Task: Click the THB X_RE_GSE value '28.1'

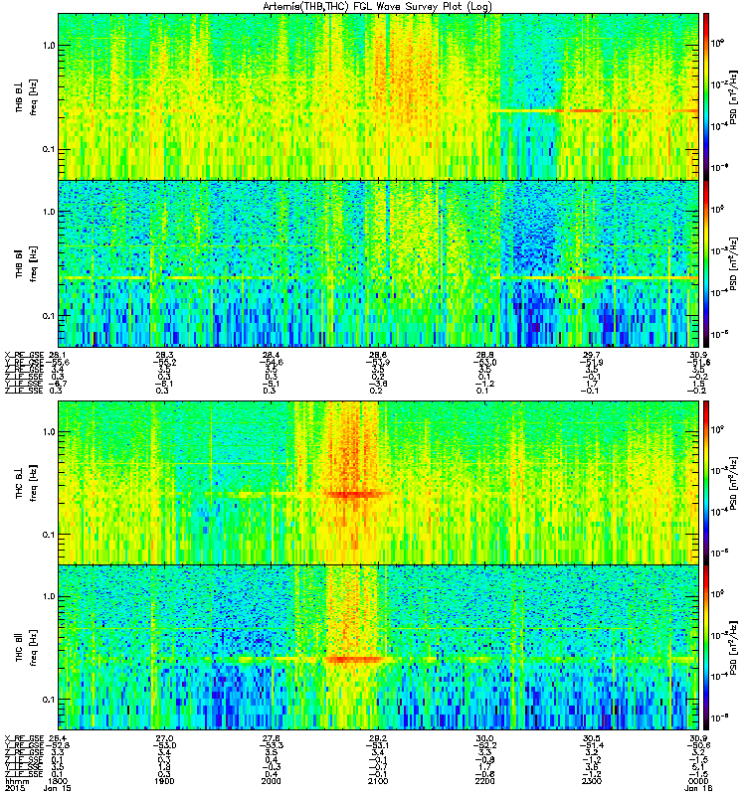Action: coord(58,355)
